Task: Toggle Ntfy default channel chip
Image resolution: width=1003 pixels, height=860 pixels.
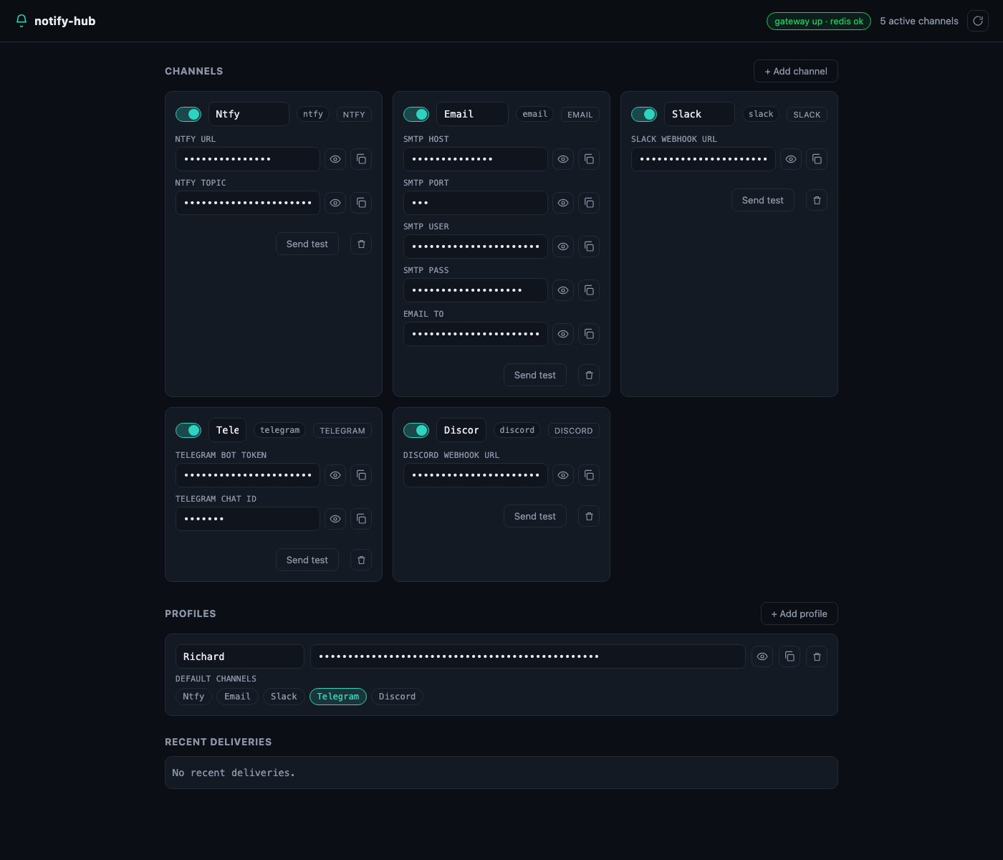Action: 193,697
